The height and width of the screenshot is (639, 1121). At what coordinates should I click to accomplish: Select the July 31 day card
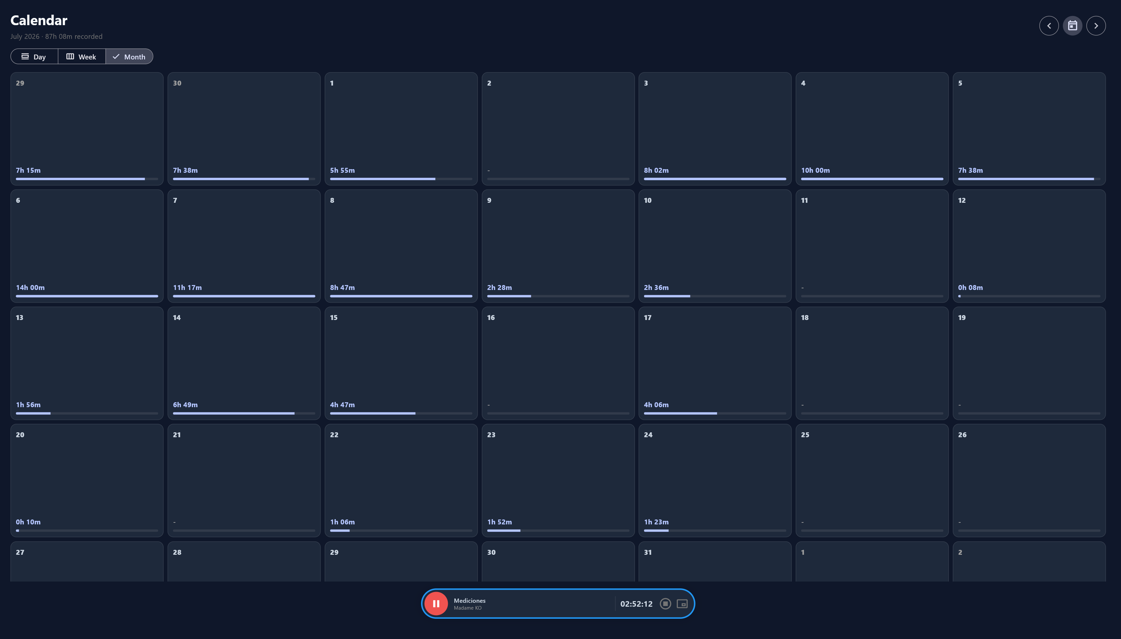point(715,561)
